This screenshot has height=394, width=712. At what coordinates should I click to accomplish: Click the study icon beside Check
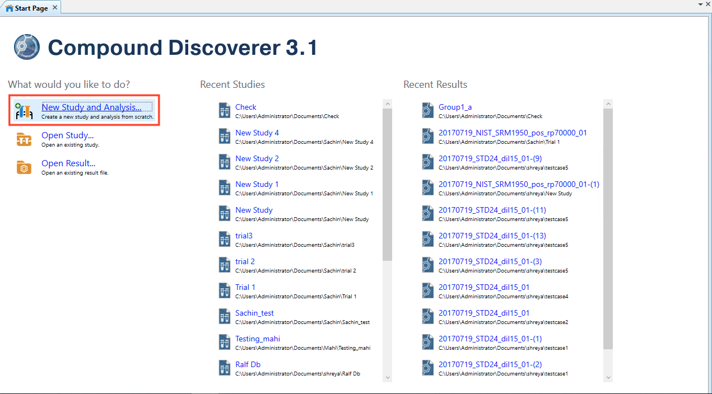[x=225, y=110]
